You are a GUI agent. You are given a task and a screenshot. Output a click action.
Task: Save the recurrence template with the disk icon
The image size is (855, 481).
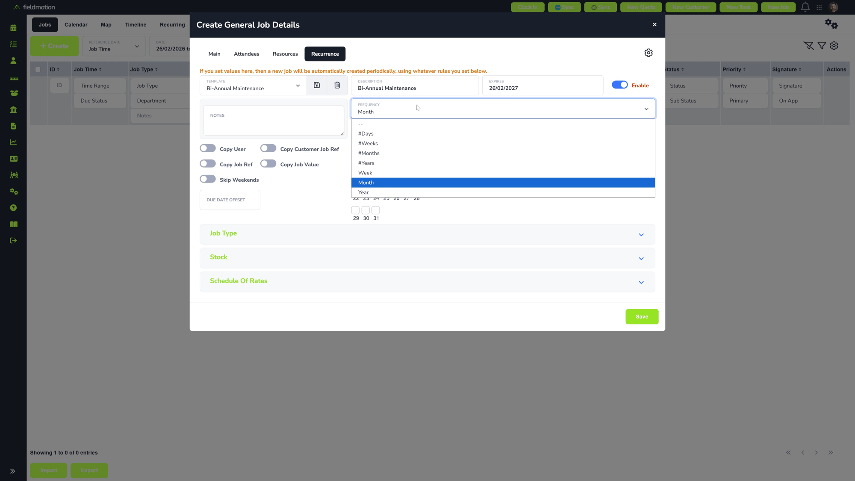pyautogui.click(x=317, y=85)
